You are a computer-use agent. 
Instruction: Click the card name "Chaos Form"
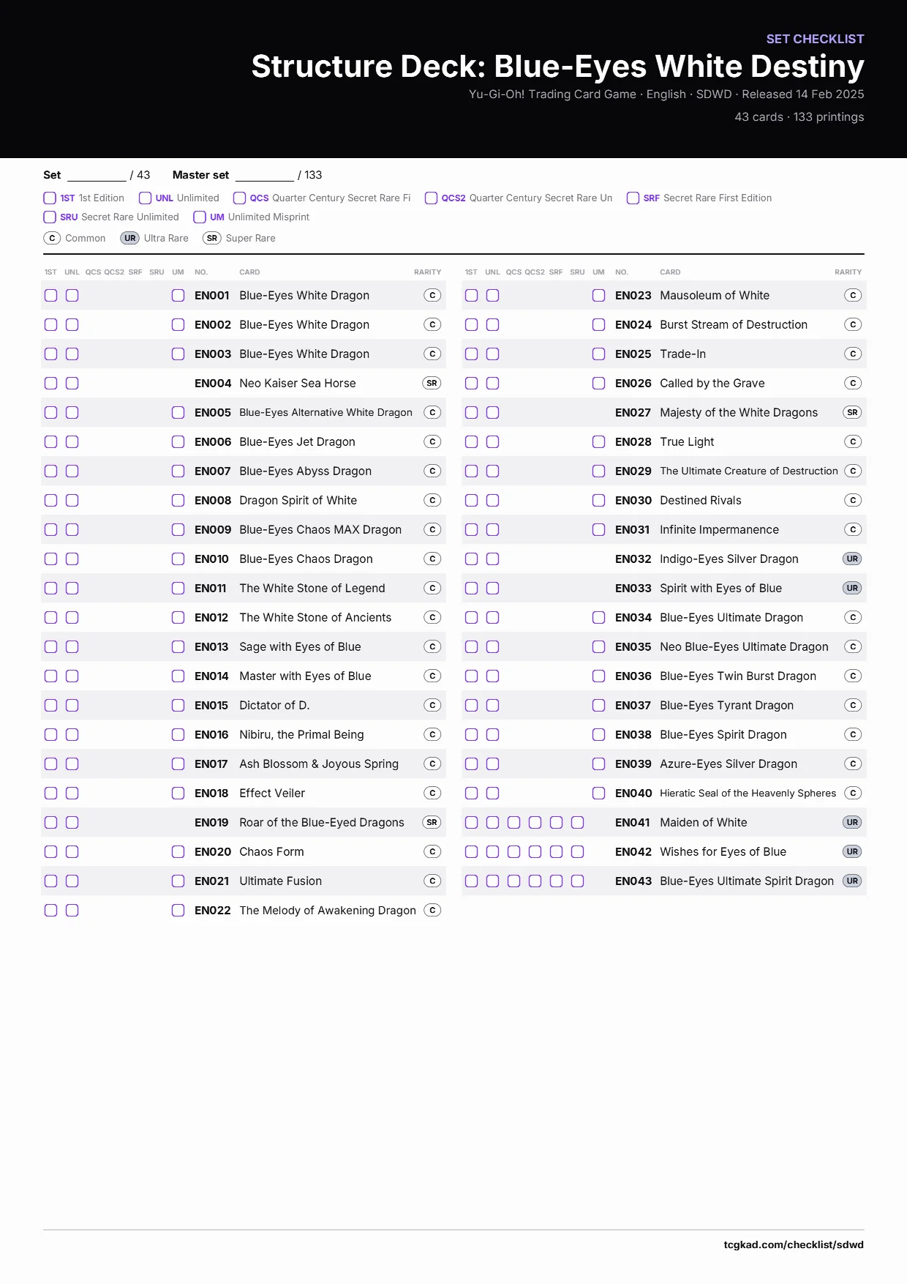pyautogui.click(x=271, y=851)
